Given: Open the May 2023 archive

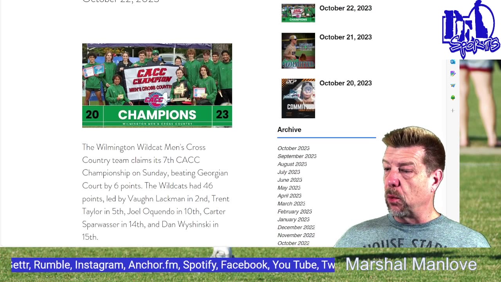Looking at the screenshot, I should click(289, 188).
